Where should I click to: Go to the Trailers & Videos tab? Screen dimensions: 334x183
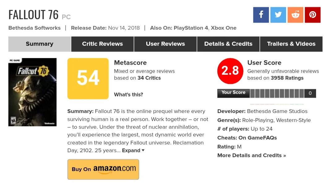(x=291, y=44)
